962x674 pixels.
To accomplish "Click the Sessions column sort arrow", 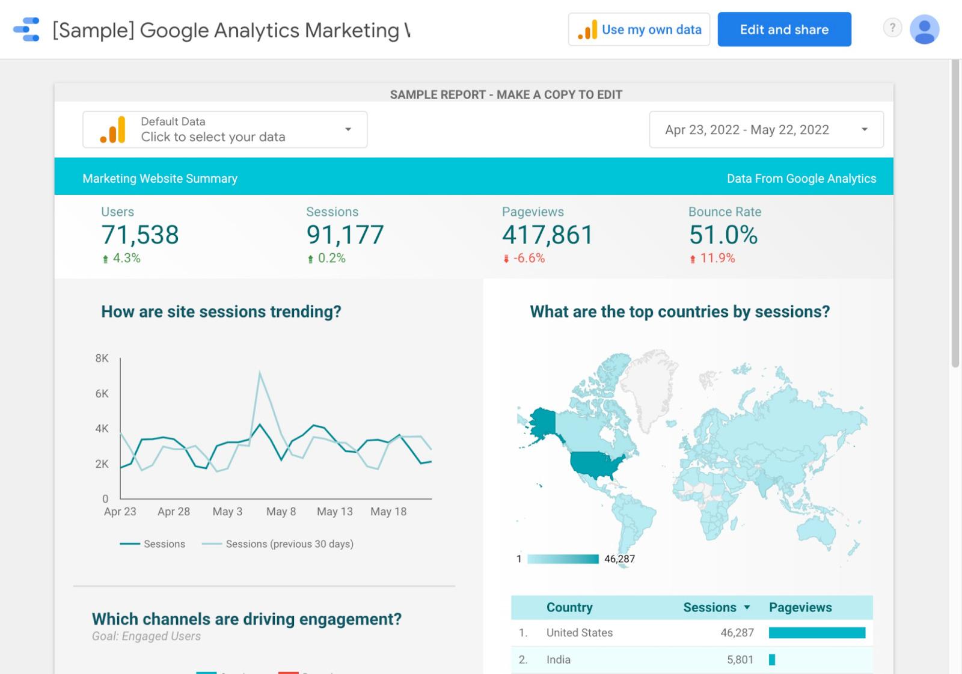I will (747, 608).
